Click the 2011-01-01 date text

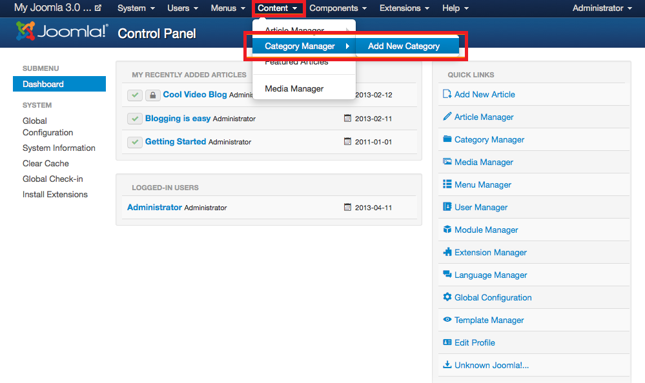374,142
